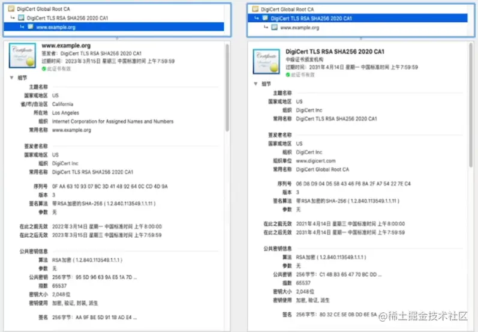Click left panel public key 95 5D 96 63
The image size is (478, 332).
pyautogui.click(x=95, y=277)
